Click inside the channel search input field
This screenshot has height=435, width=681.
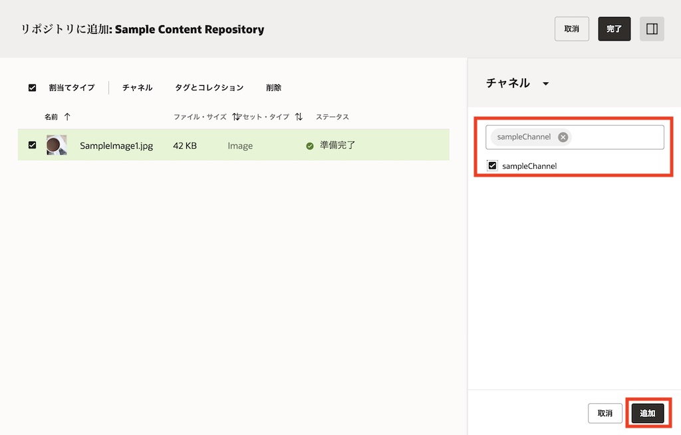click(615, 137)
